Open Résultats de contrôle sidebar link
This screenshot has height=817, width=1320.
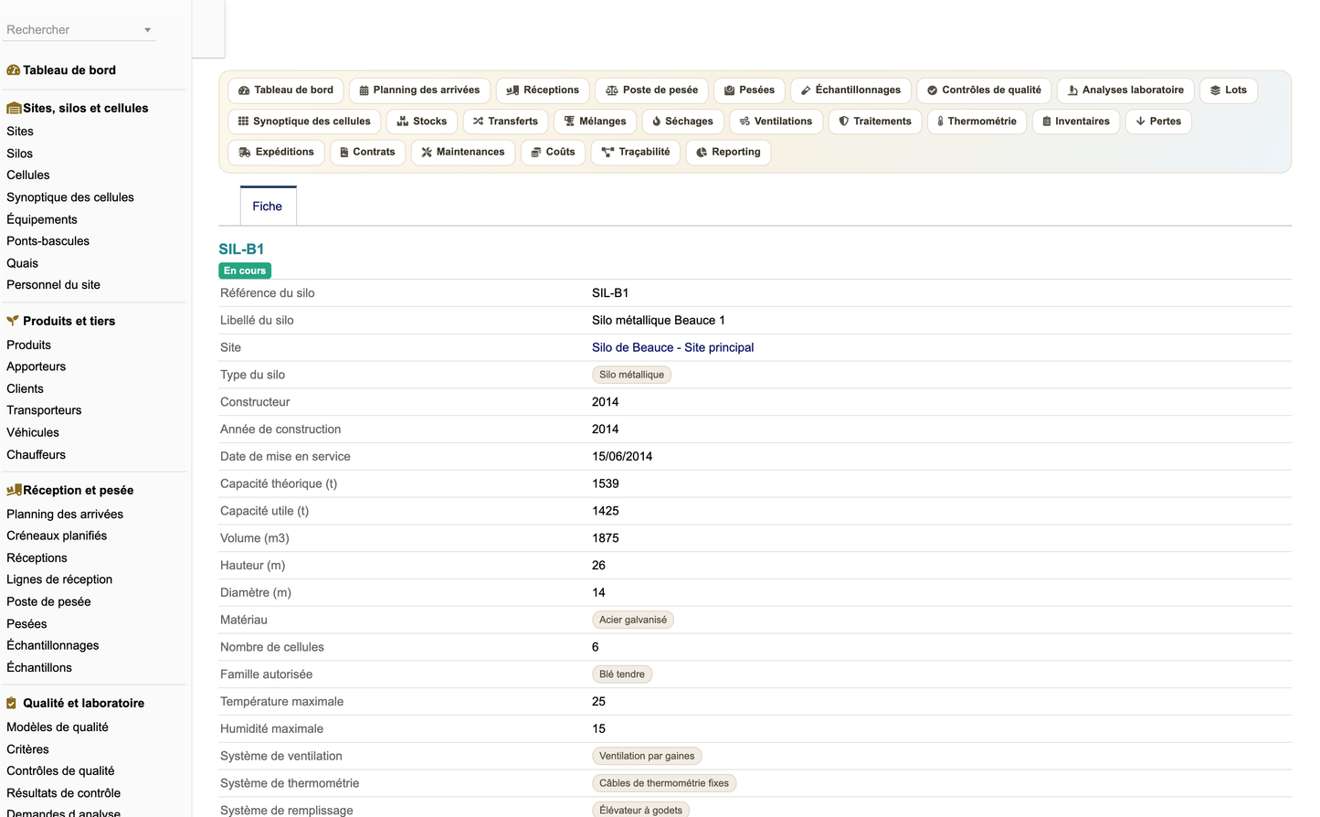click(x=64, y=793)
